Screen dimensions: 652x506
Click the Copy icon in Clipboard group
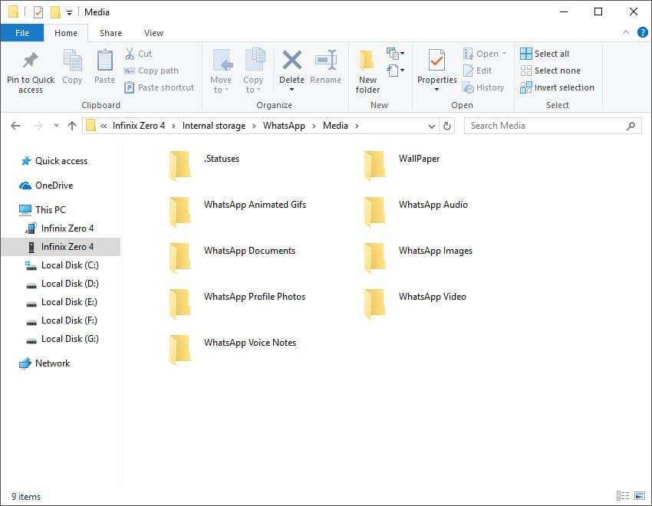72,61
